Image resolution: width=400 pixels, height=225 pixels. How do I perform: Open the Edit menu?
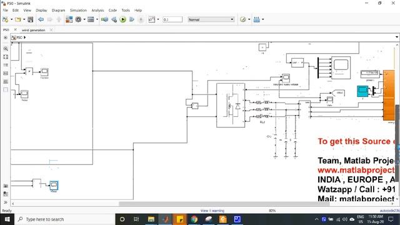click(16, 10)
